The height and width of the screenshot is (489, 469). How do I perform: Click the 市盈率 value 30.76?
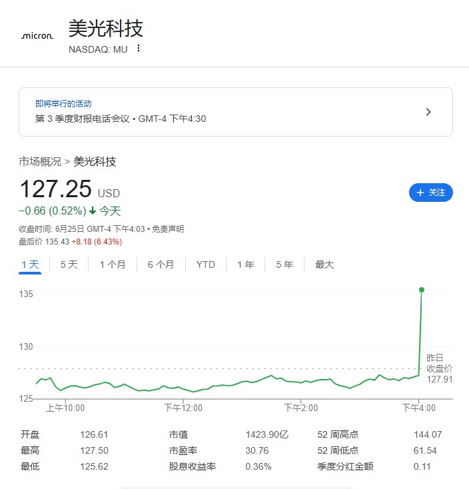click(257, 450)
